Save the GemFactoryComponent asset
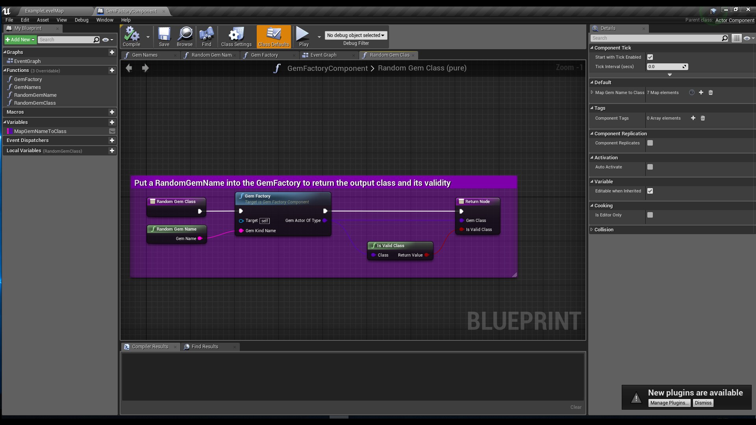756x425 pixels. (164, 37)
